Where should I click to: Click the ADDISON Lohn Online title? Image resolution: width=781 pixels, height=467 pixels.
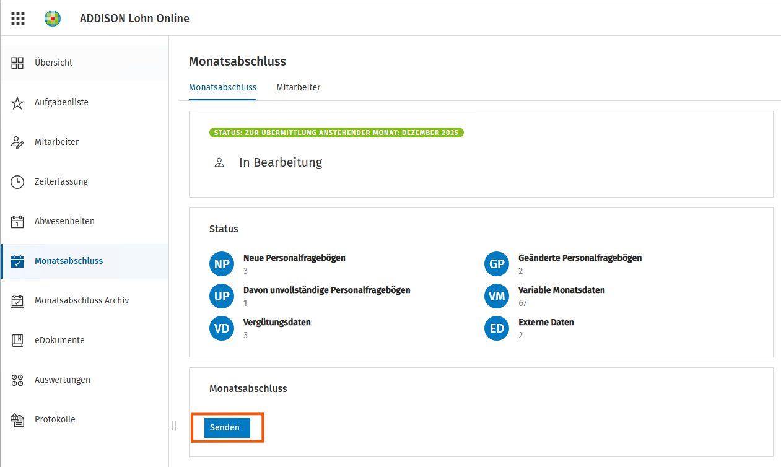tap(134, 19)
